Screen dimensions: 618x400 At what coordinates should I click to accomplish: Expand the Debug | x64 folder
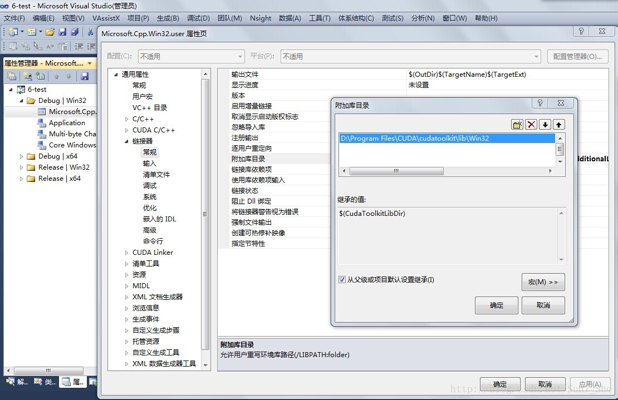click(x=21, y=156)
